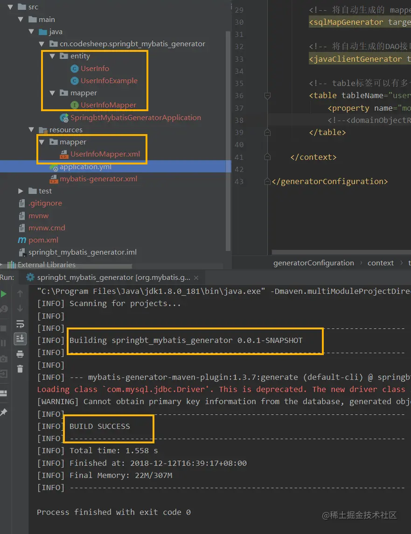The image size is (411, 534).
Task: Expand the test folder
Action: [21, 191]
